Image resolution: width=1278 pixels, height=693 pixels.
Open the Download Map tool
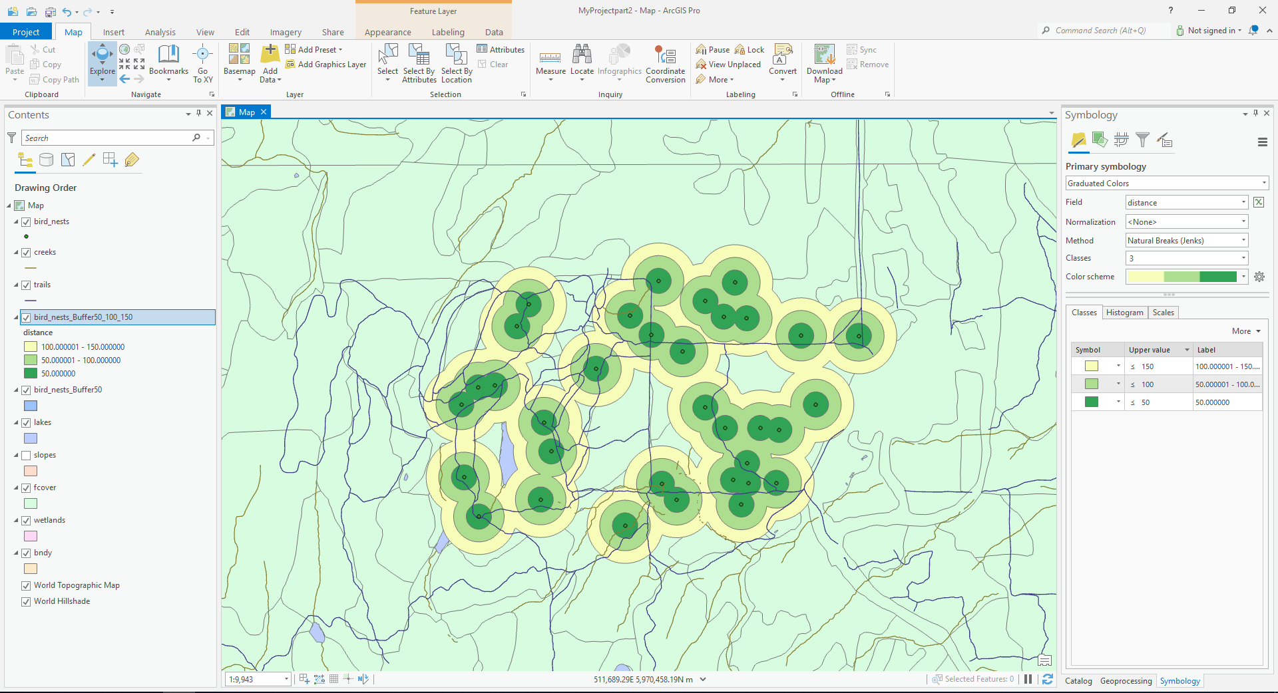(823, 63)
